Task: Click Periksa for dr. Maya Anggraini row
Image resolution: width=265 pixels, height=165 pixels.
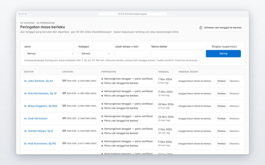Action: tap(221, 106)
